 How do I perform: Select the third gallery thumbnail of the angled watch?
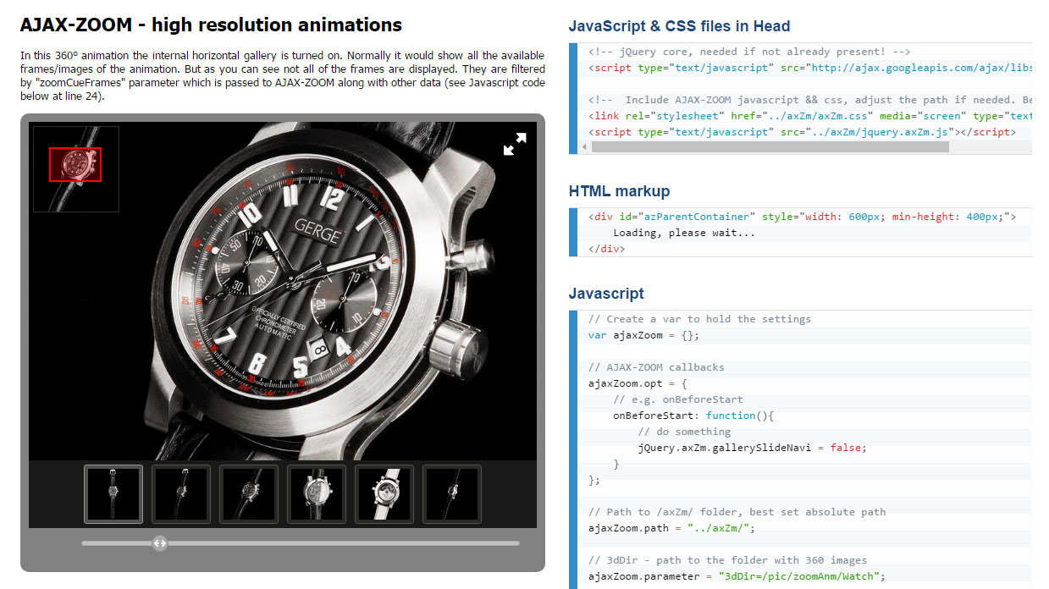point(249,494)
